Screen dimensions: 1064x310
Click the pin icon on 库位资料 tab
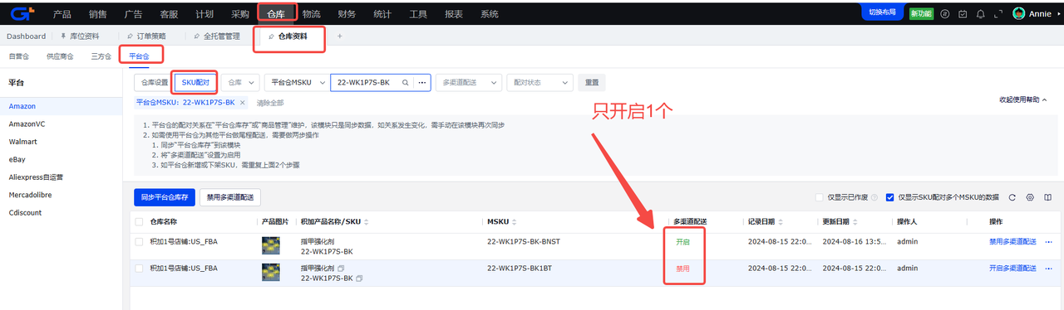[63, 36]
